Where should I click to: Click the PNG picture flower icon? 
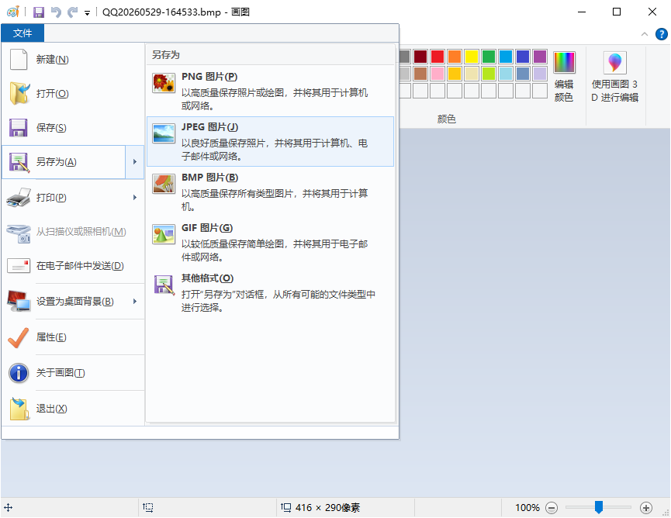pyautogui.click(x=164, y=82)
